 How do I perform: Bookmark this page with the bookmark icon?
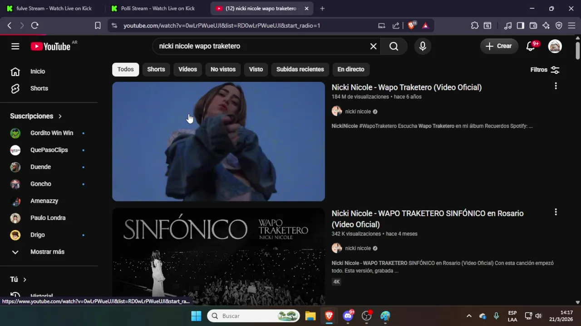point(98,26)
